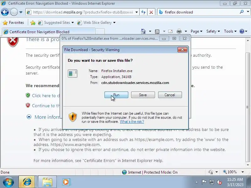
Task: Click the Add to Favorites Bar icon
Action: coord(33,23)
